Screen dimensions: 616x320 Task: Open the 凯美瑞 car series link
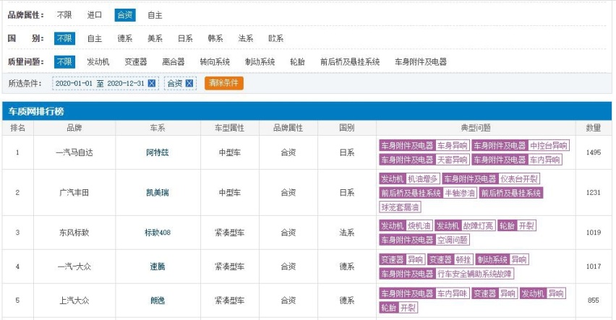(x=158, y=192)
